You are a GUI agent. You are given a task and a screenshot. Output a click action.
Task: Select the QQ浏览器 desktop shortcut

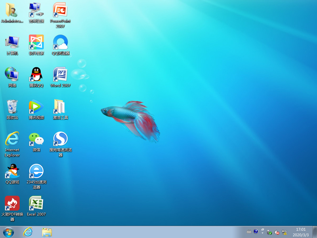click(x=60, y=42)
